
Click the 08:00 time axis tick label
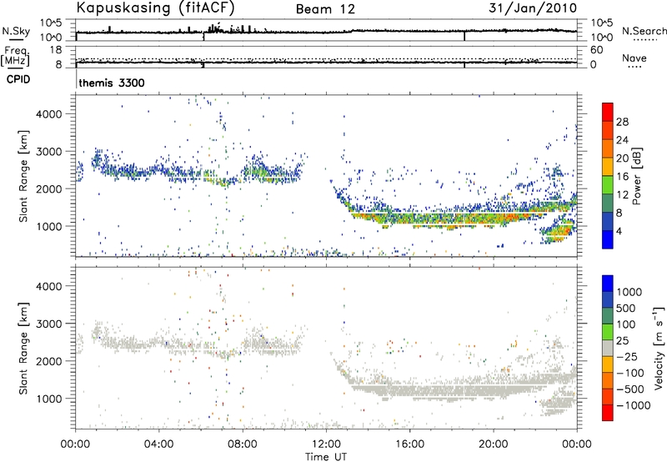point(243,444)
